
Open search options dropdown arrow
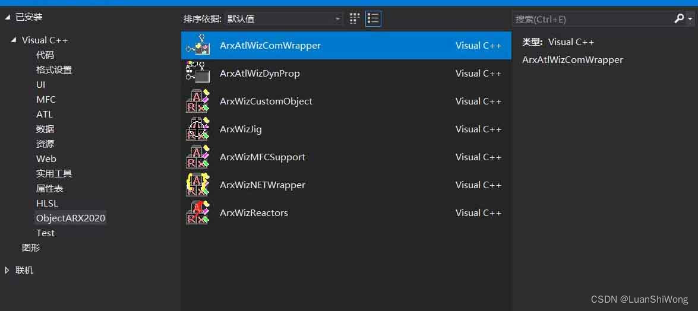[690, 19]
